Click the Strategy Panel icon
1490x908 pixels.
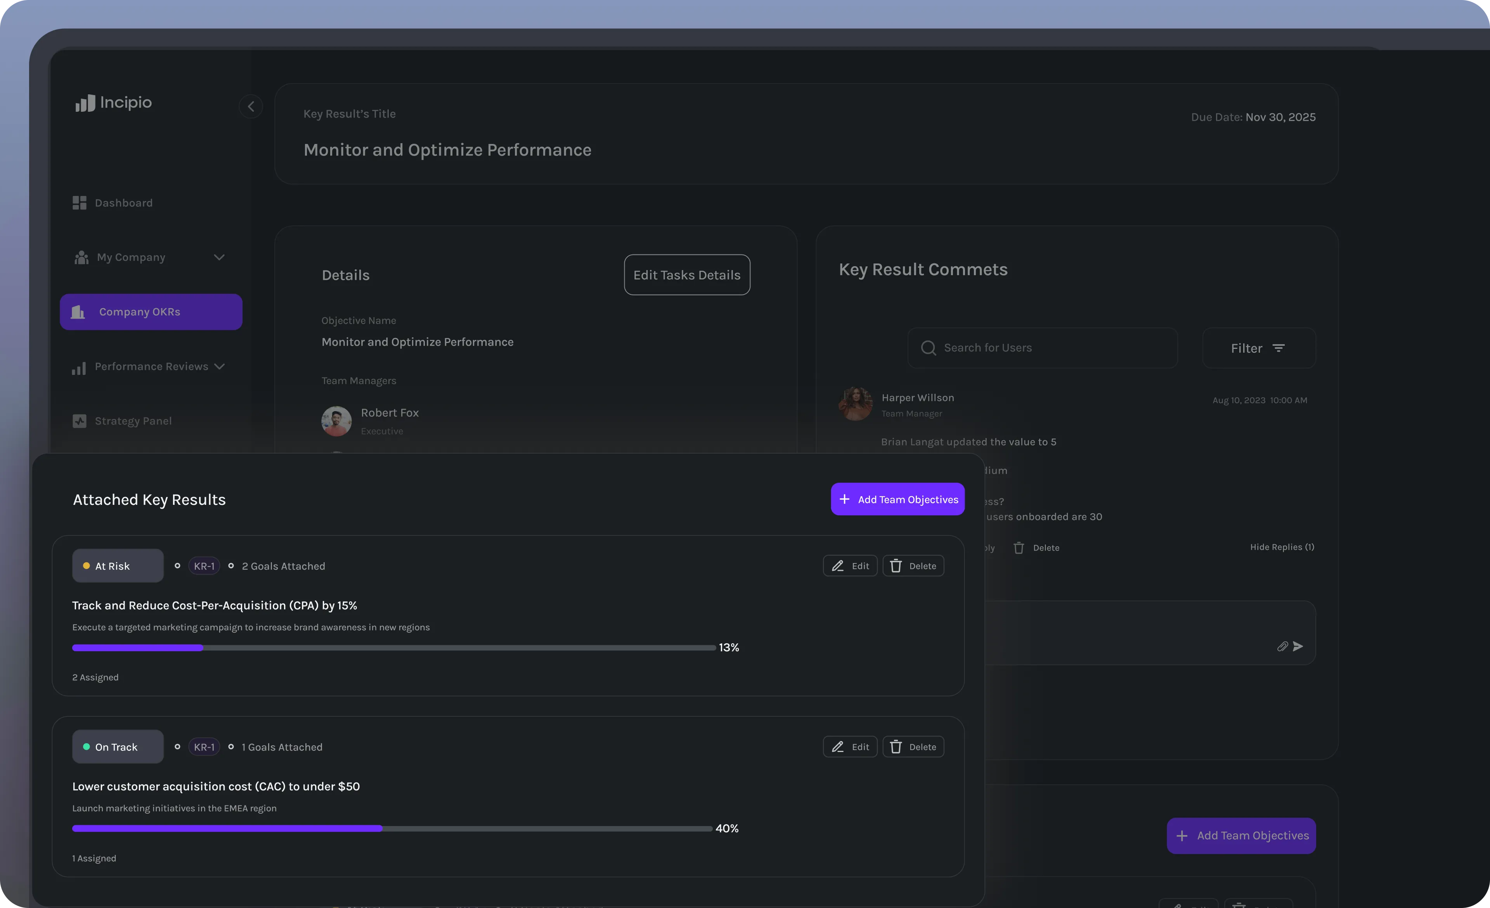[x=79, y=421]
